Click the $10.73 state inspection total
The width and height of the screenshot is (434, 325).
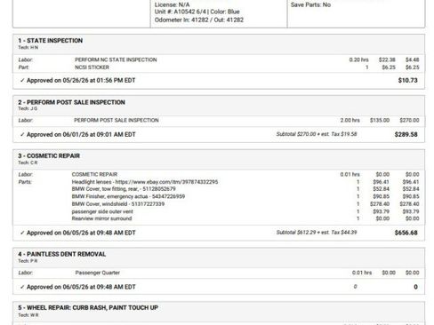coord(407,80)
